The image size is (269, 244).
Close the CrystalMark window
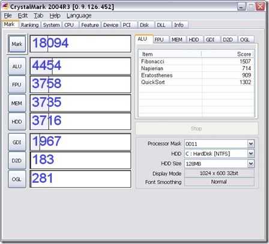click(260, 7)
